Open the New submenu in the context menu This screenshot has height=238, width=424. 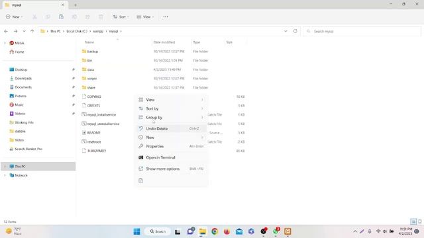(x=171, y=138)
